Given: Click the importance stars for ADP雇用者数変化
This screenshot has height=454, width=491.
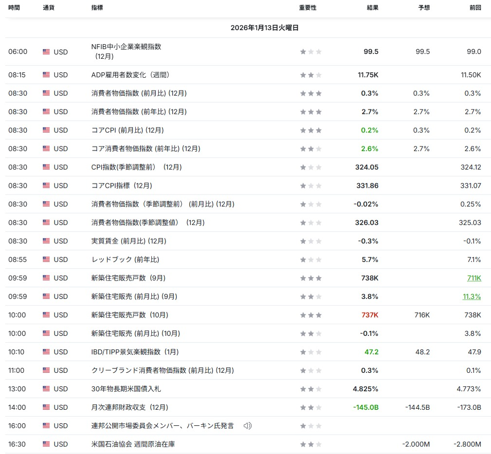Looking at the screenshot, I should point(311,75).
